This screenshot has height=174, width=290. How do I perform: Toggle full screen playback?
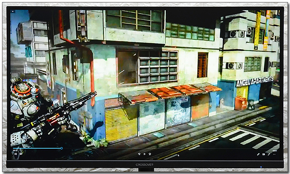point(269,154)
